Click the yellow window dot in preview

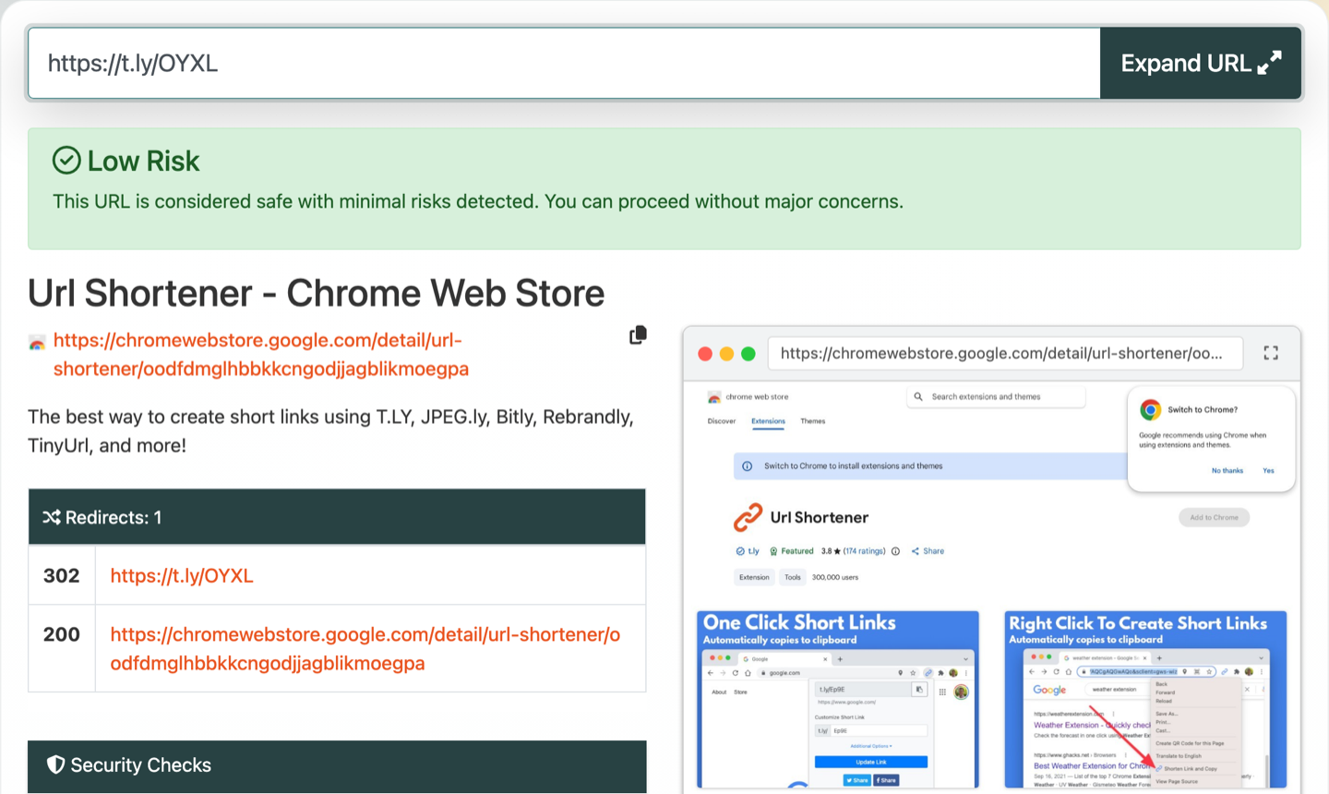point(726,354)
